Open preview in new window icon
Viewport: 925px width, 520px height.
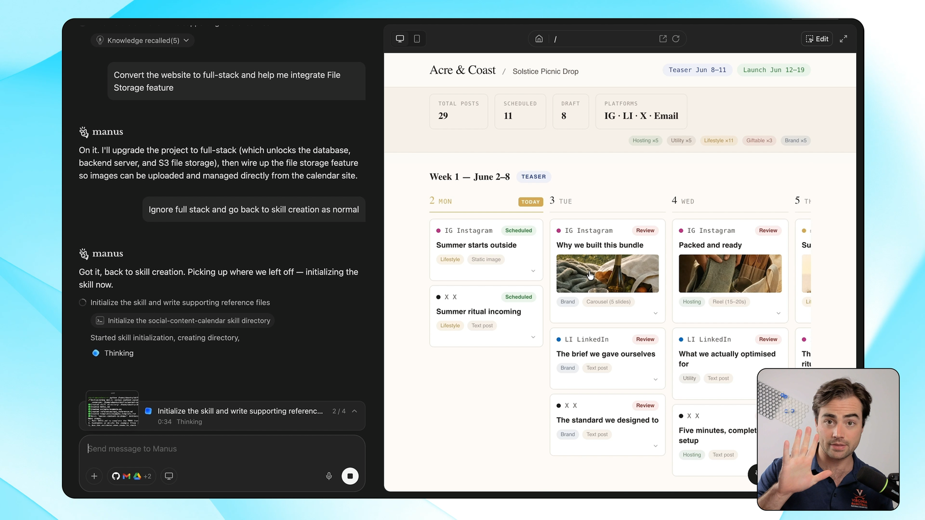coord(663,39)
